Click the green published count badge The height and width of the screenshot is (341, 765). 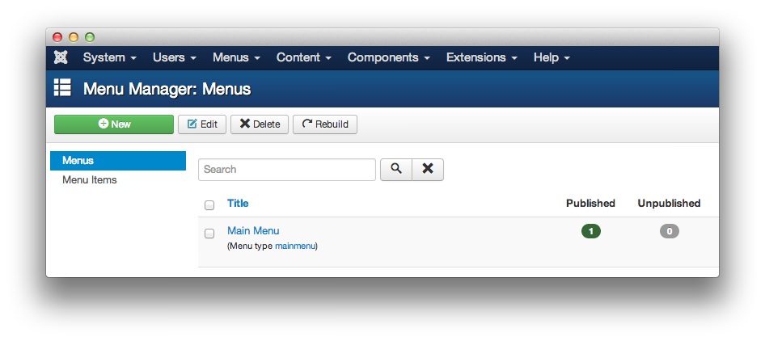591,232
